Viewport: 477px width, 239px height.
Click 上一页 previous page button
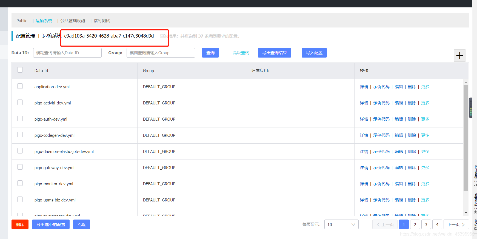pos(385,224)
